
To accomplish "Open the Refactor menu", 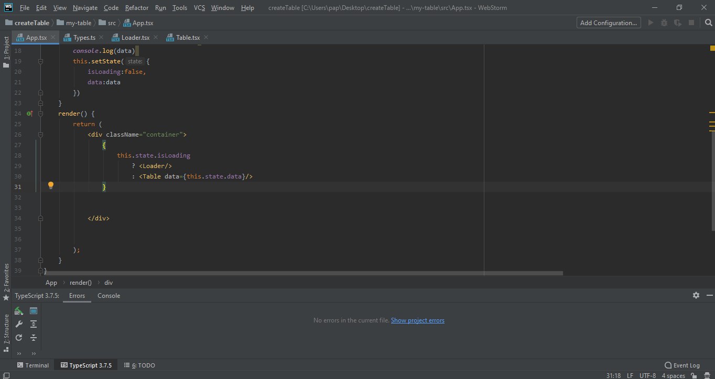I will (137, 8).
